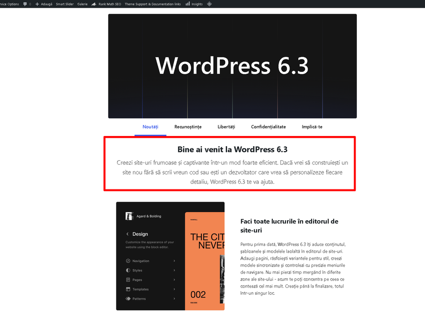425x319 pixels.
Task: Open the Smart Slider admin bar menu
Action: click(65, 4)
